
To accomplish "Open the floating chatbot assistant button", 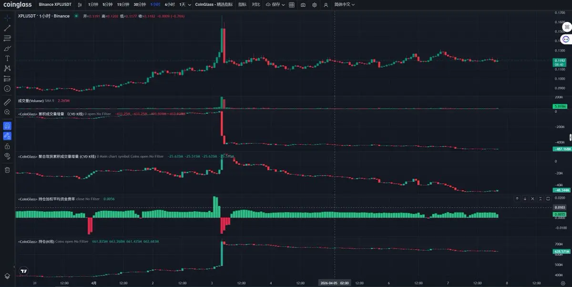I will tap(566, 39).
